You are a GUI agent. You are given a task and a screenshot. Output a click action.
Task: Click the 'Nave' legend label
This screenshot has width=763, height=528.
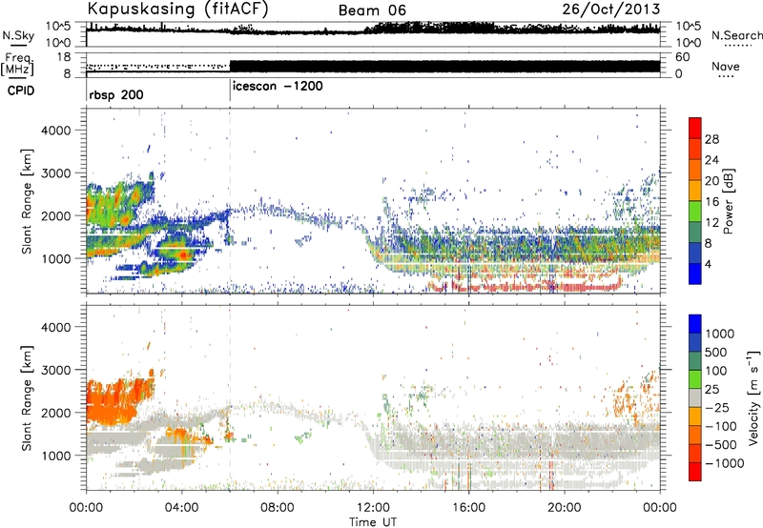725,66
